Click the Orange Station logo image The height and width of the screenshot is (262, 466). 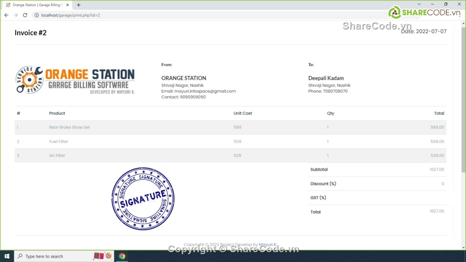click(75, 80)
